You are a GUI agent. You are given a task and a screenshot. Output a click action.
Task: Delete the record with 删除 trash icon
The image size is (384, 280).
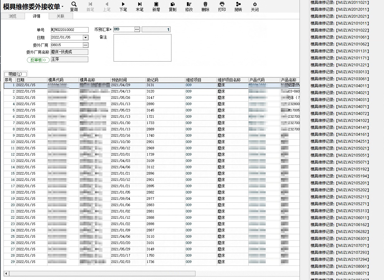pyautogui.click(x=205, y=4)
